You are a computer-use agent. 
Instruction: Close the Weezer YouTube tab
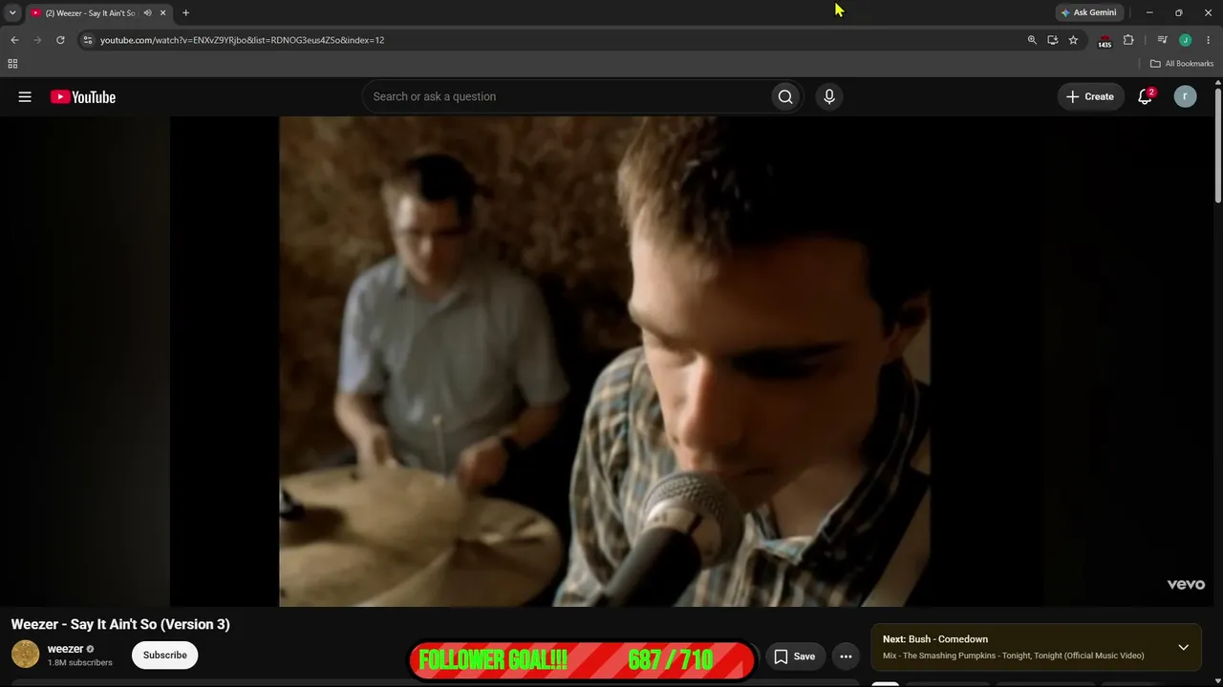pos(162,13)
